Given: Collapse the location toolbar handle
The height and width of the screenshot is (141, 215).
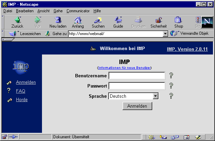Looking at the screenshot, I should [3, 34].
